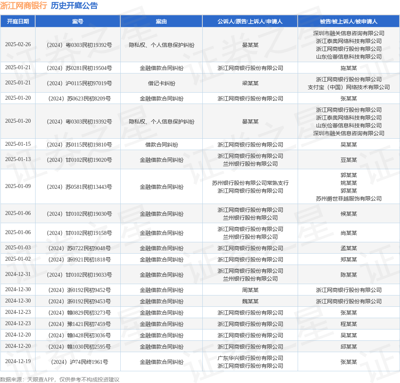Click 张某某 in the 沪74民终1961号 row
Viewport: 400px width, 383px height.
point(349,362)
